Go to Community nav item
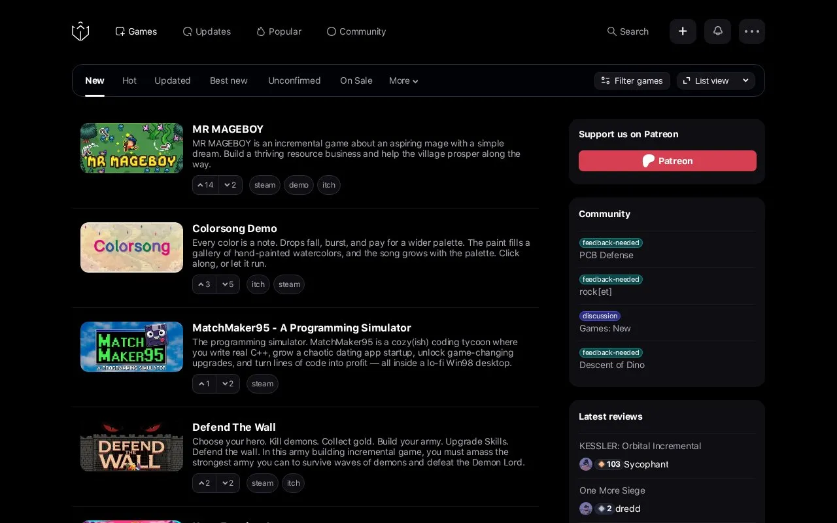The image size is (837, 523). point(356,31)
